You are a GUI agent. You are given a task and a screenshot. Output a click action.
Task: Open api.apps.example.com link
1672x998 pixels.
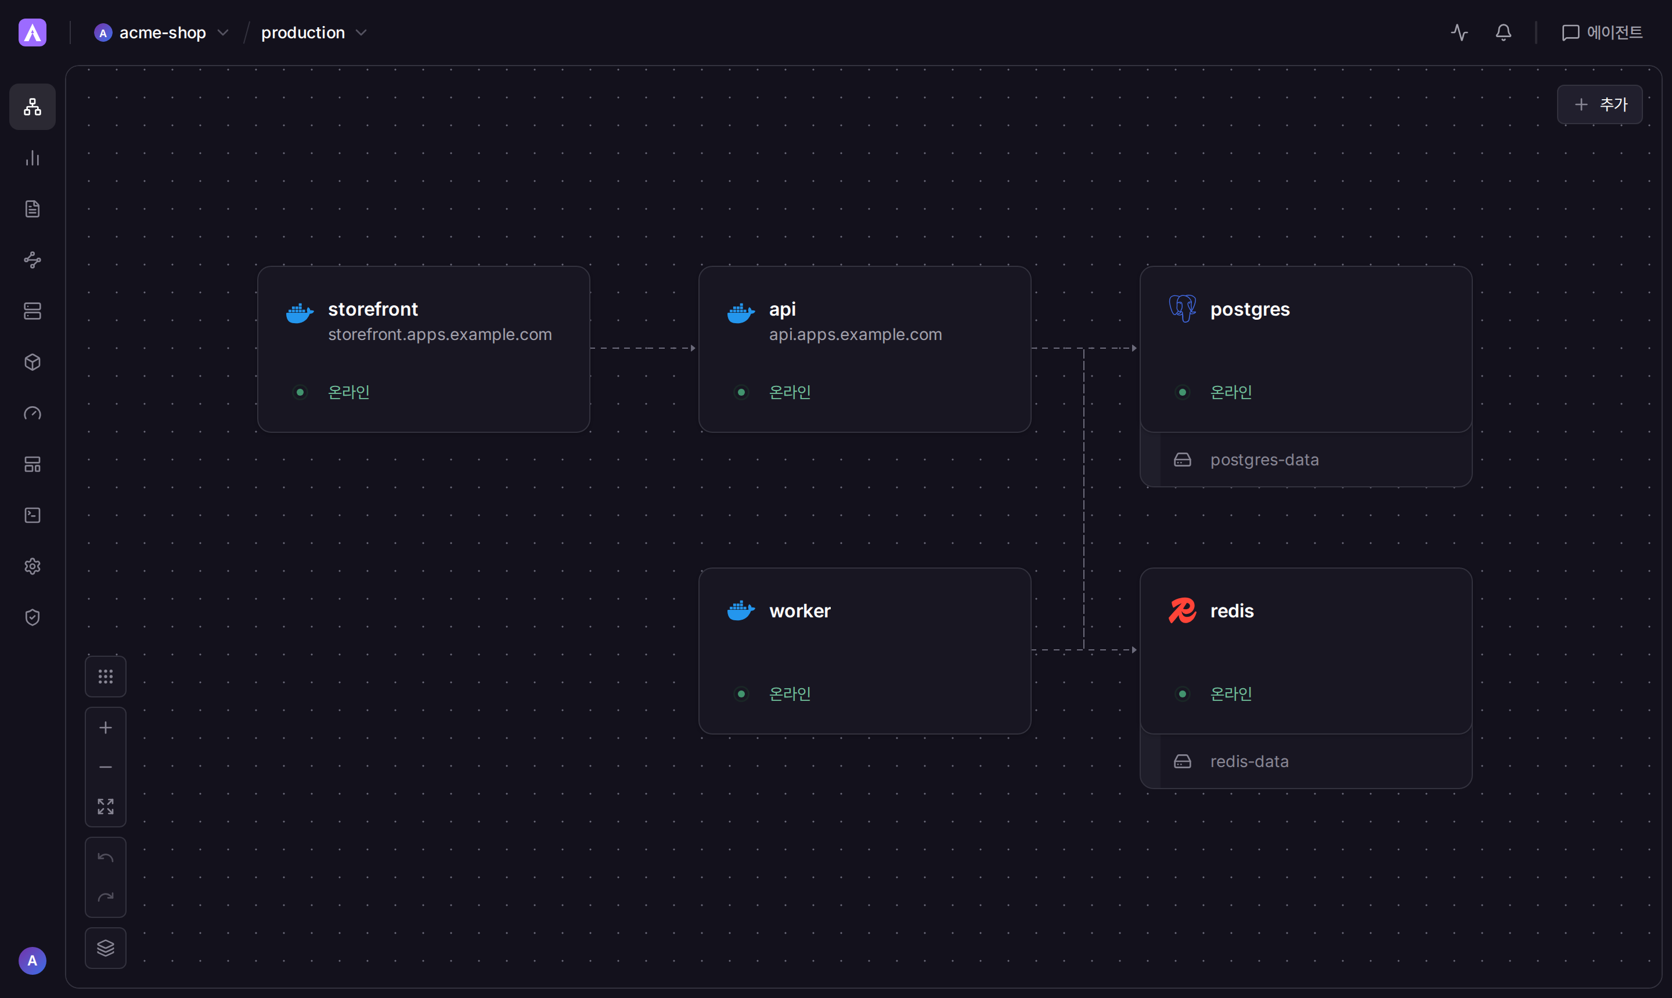[855, 334]
